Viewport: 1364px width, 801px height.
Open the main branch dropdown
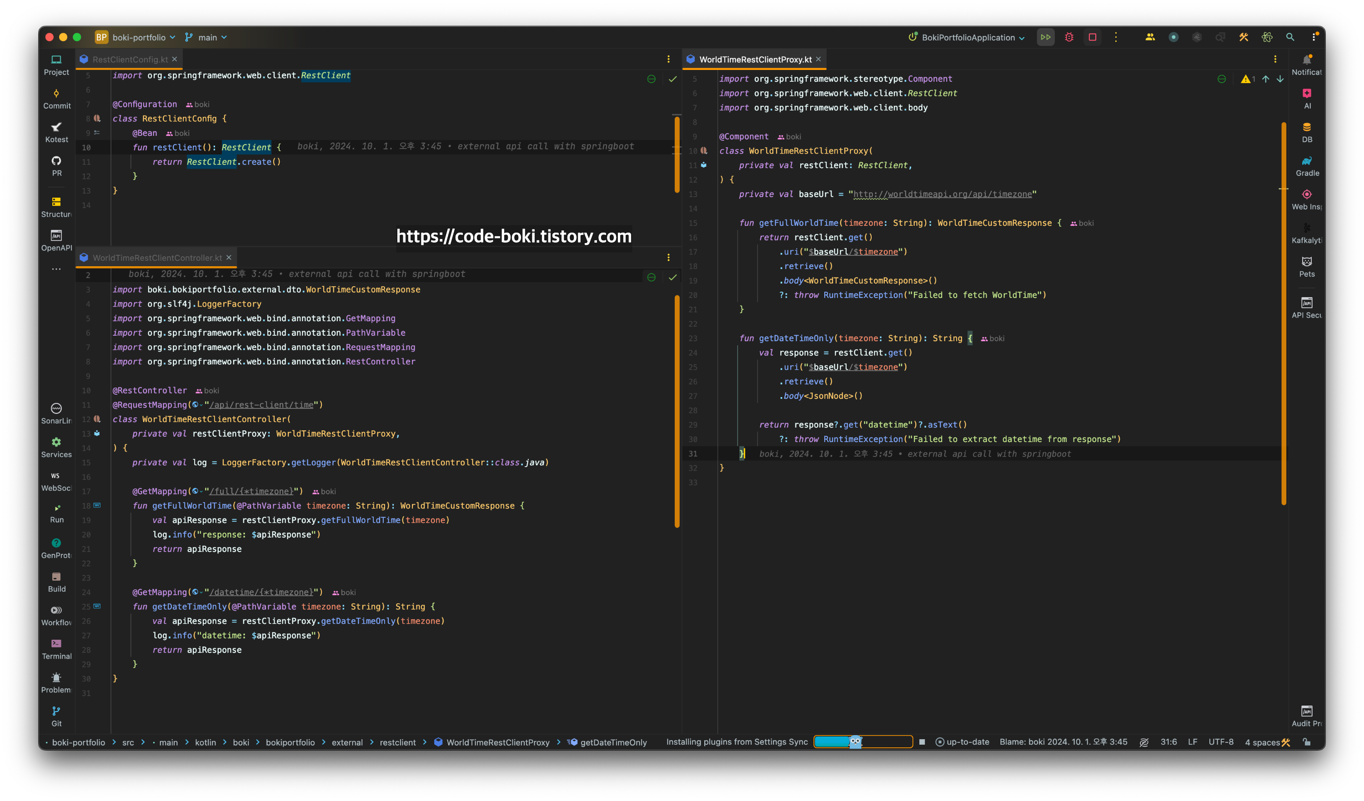[206, 37]
